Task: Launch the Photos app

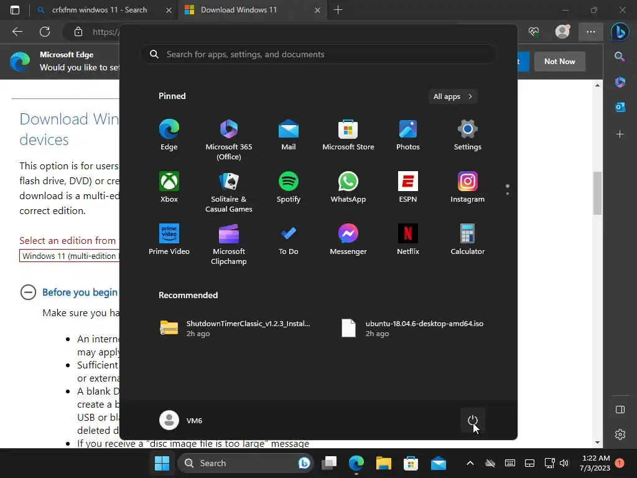Action: tap(408, 135)
